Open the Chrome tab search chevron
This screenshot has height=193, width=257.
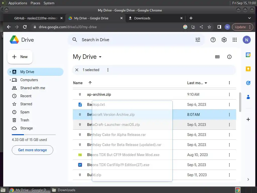[x=249, y=18]
